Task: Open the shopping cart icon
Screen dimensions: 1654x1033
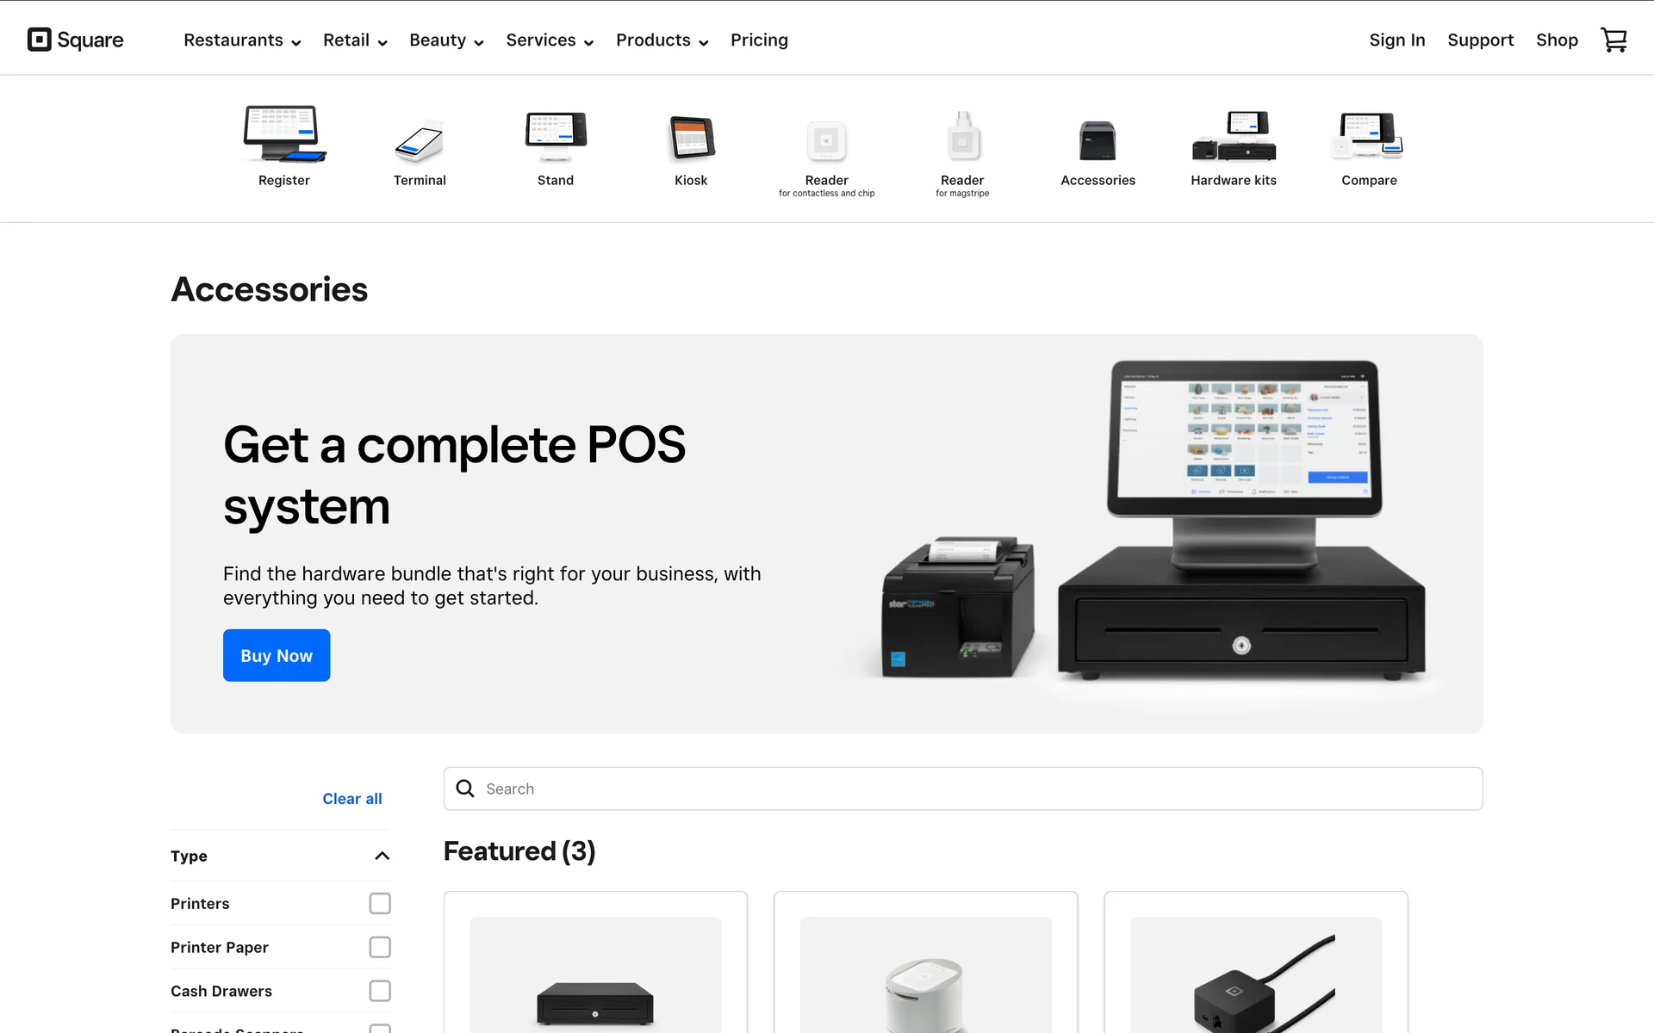Action: [1613, 40]
